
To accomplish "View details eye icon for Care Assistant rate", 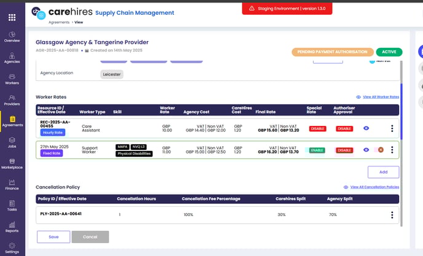I will (366, 128).
